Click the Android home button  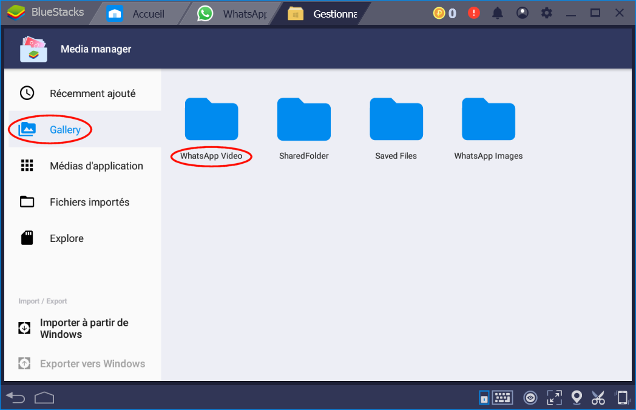tap(44, 398)
